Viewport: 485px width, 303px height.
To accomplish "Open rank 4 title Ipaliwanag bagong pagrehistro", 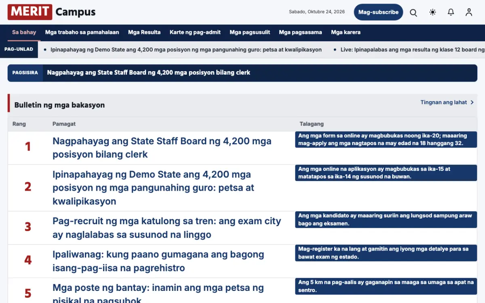I will pyautogui.click(x=158, y=261).
